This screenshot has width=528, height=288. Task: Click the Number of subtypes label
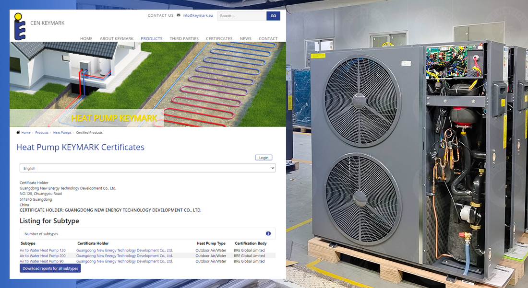point(41,234)
